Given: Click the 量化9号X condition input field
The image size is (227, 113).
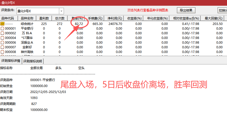Looking at the screenshot, I should [x=38, y=11].
